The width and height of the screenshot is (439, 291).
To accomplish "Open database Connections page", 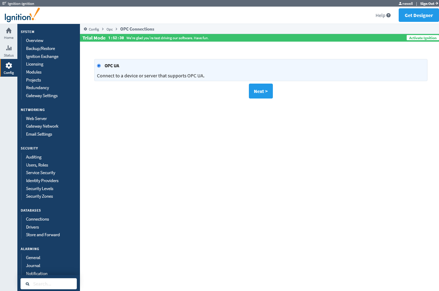I will tap(37, 219).
